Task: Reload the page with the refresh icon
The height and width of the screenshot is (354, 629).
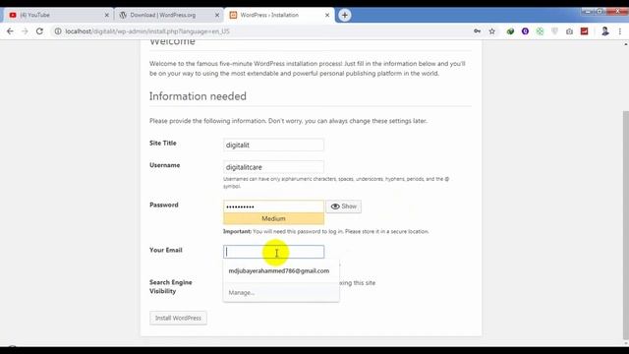Action: (39, 31)
